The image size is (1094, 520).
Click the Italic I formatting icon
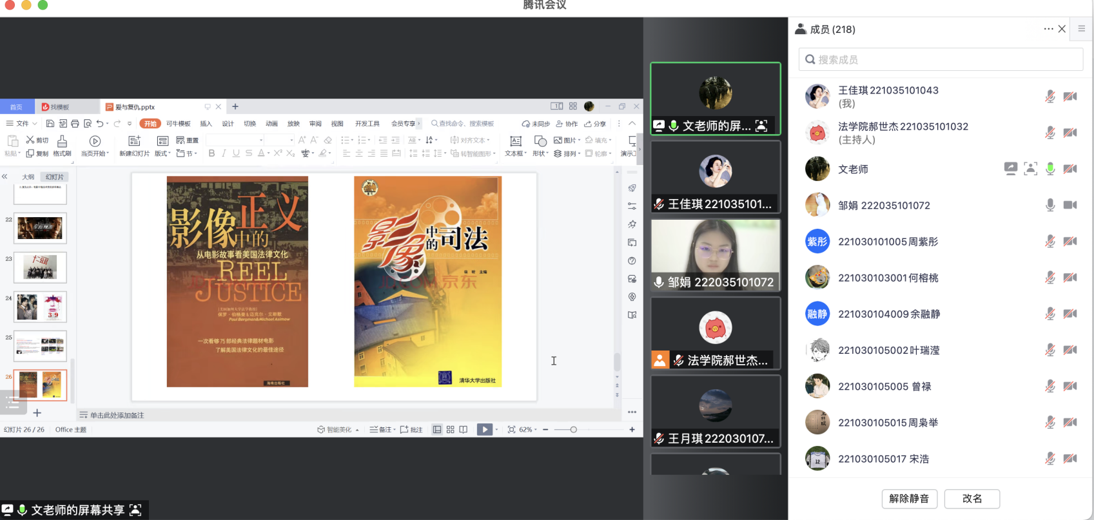click(x=224, y=153)
